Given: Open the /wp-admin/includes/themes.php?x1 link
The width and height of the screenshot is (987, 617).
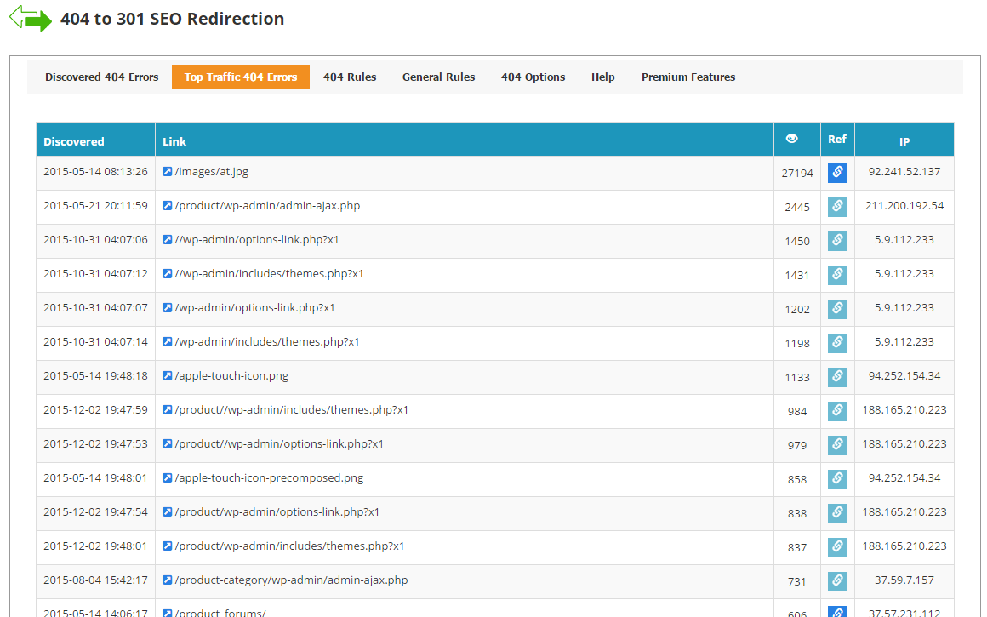Looking at the screenshot, I should [x=267, y=341].
